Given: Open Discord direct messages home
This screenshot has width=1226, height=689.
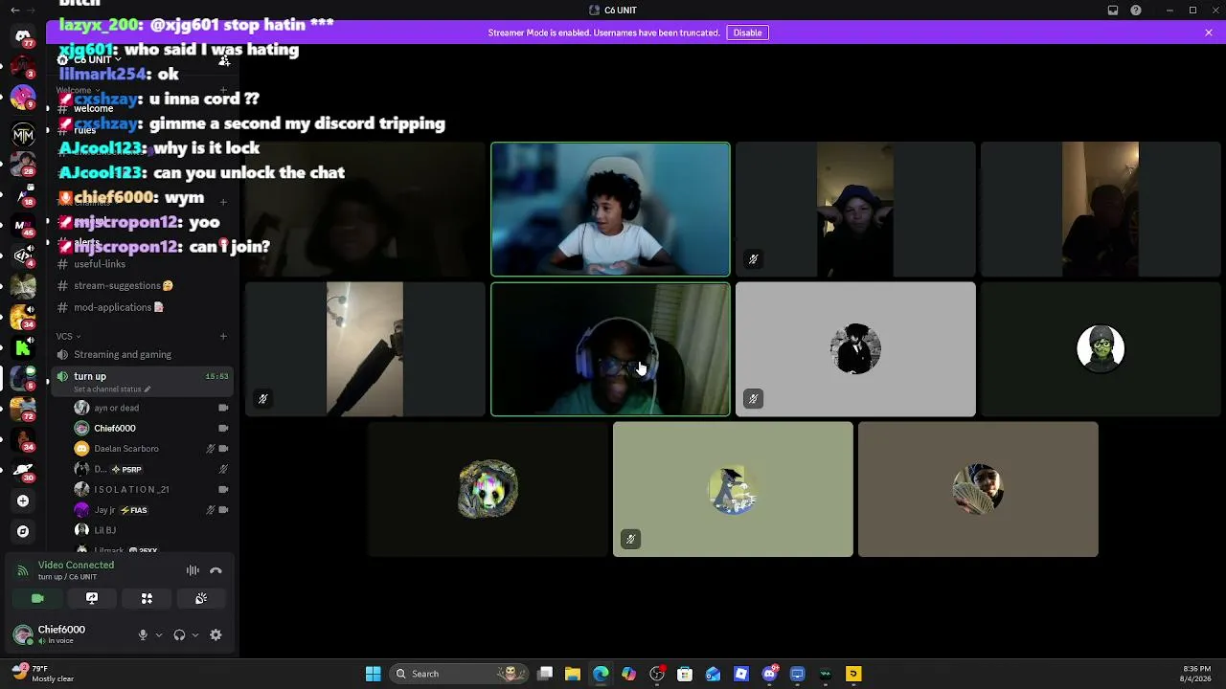Looking at the screenshot, I should pos(23,36).
